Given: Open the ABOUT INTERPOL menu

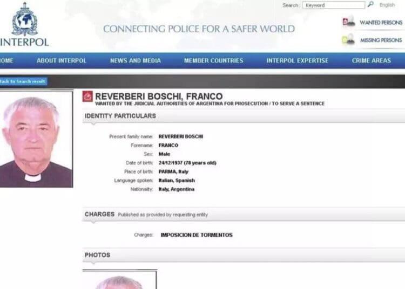Looking at the screenshot, I should tap(61, 60).
